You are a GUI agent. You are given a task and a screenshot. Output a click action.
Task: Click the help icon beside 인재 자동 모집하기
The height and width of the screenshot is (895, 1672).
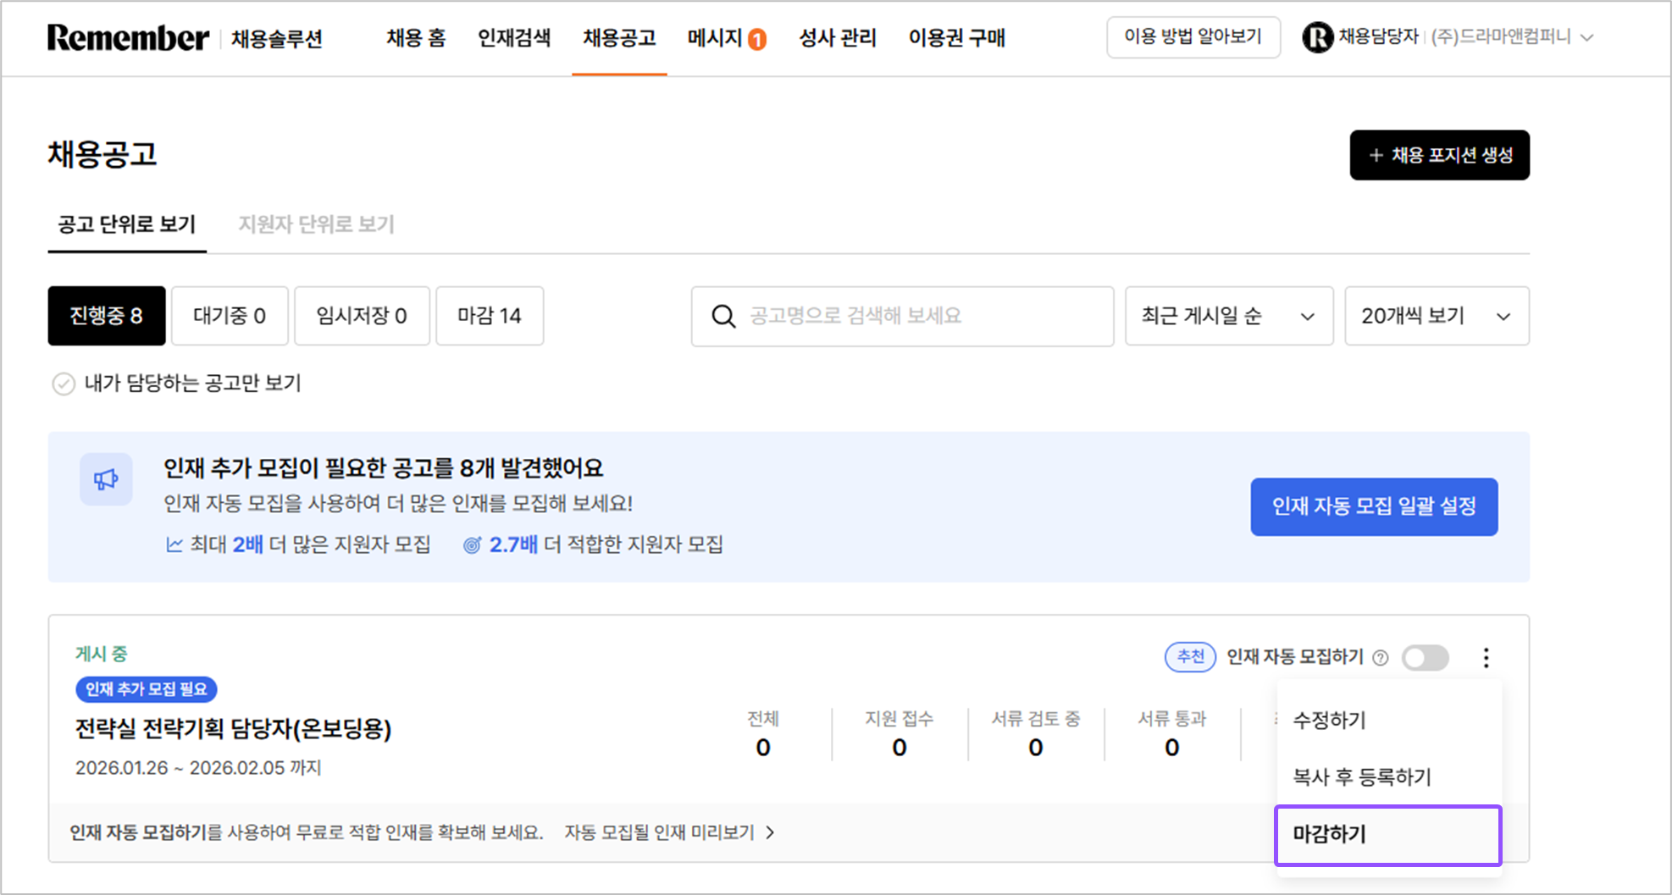(1381, 658)
